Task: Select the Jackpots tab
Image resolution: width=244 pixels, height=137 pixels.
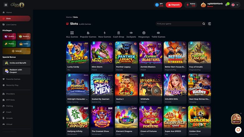Action: tap(131, 34)
